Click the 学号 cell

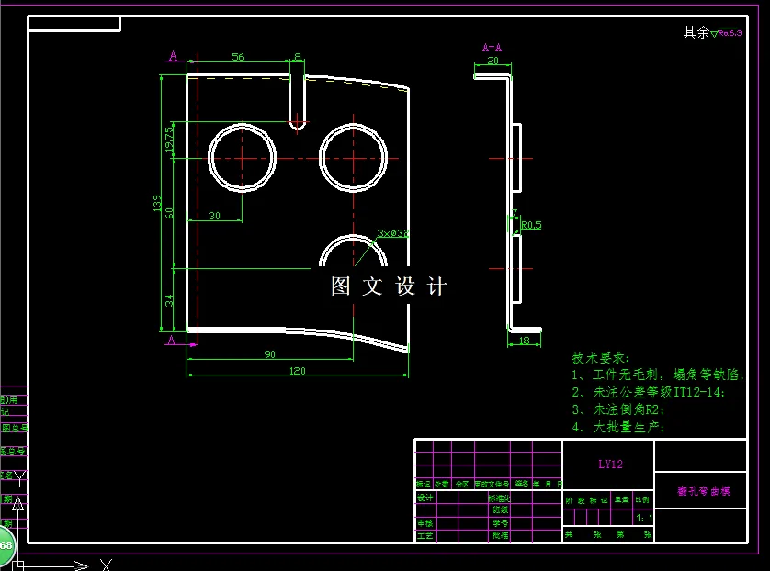(501, 523)
